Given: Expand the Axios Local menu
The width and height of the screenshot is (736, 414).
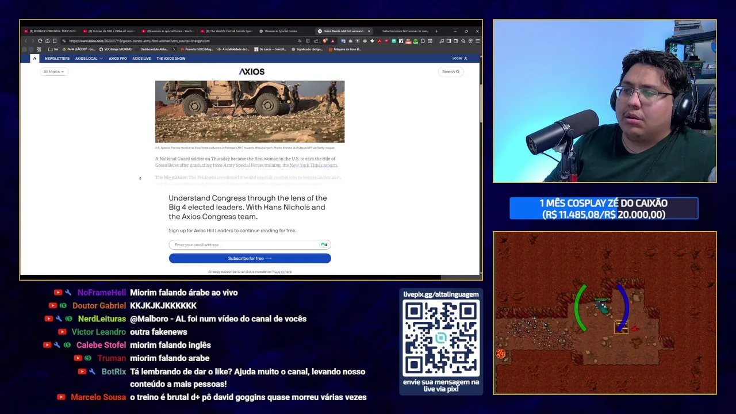Looking at the screenshot, I should pyautogui.click(x=89, y=59).
